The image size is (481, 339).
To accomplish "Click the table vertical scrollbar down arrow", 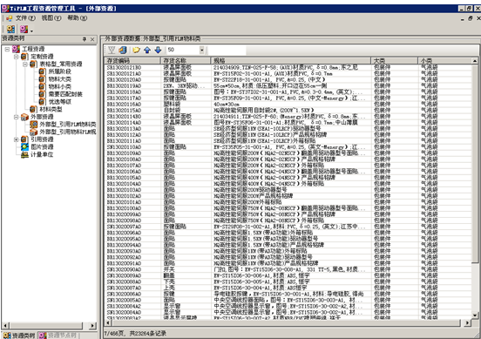I will click(x=475, y=315).
